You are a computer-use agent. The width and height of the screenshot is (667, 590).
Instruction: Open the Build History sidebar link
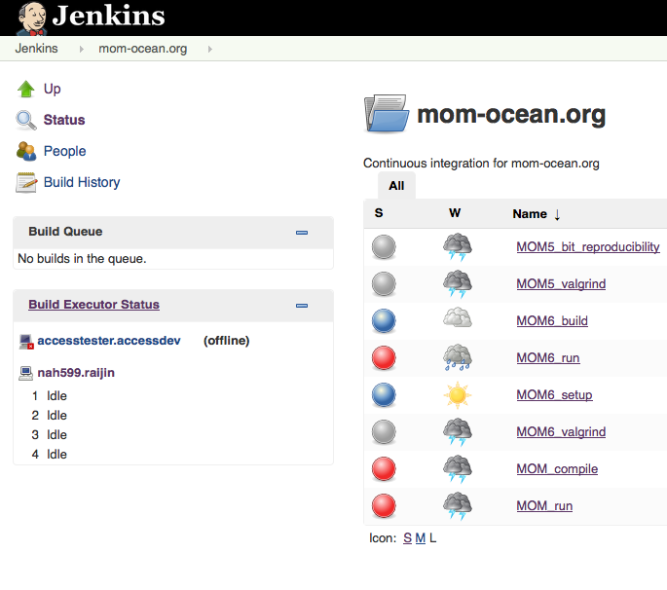click(82, 182)
